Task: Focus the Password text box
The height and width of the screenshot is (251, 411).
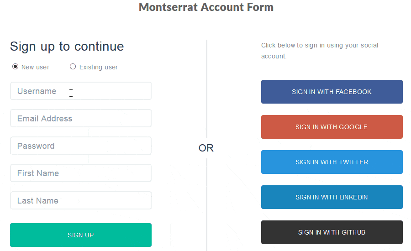Action: point(81,146)
